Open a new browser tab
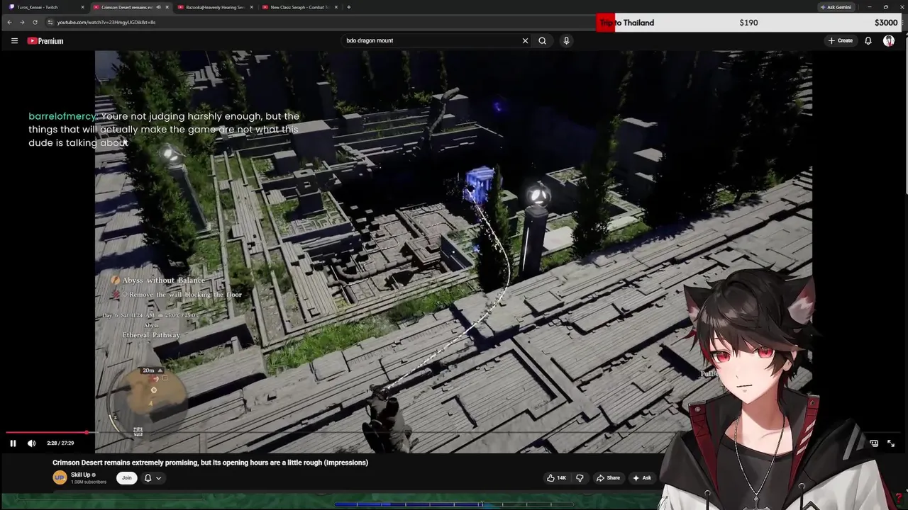Screen dimensions: 908x510 tap(348, 7)
